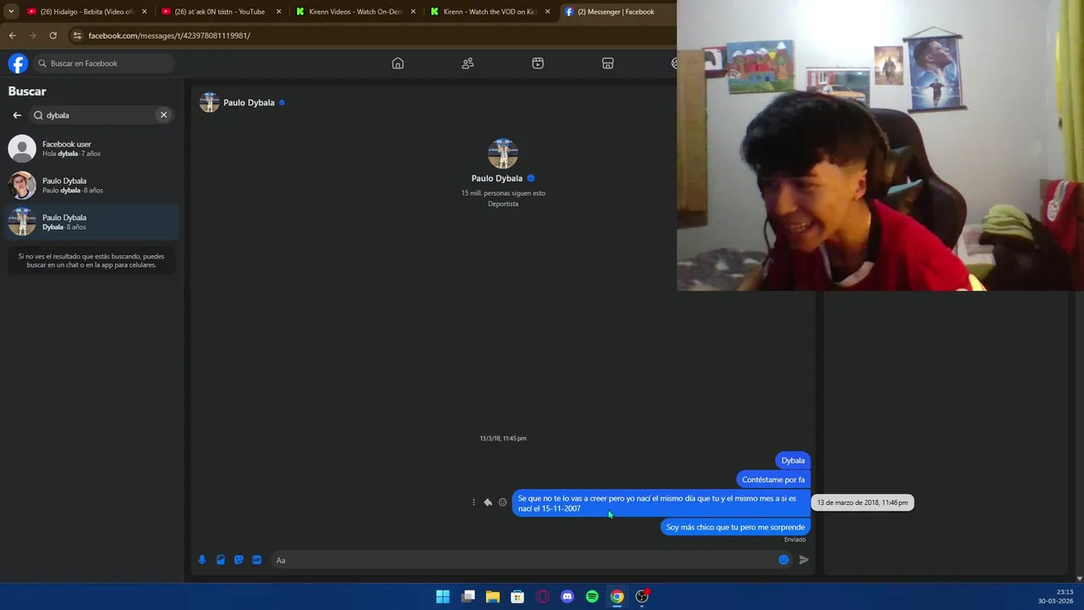
Task: Click the '13/3/18, 11:45 pm' timestamp
Action: (503, 438)
